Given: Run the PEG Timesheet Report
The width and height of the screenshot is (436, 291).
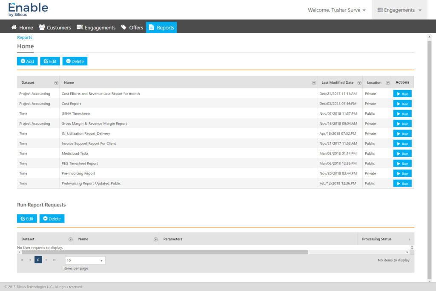Looking at the screenshot, I should (x=402, y=164).
